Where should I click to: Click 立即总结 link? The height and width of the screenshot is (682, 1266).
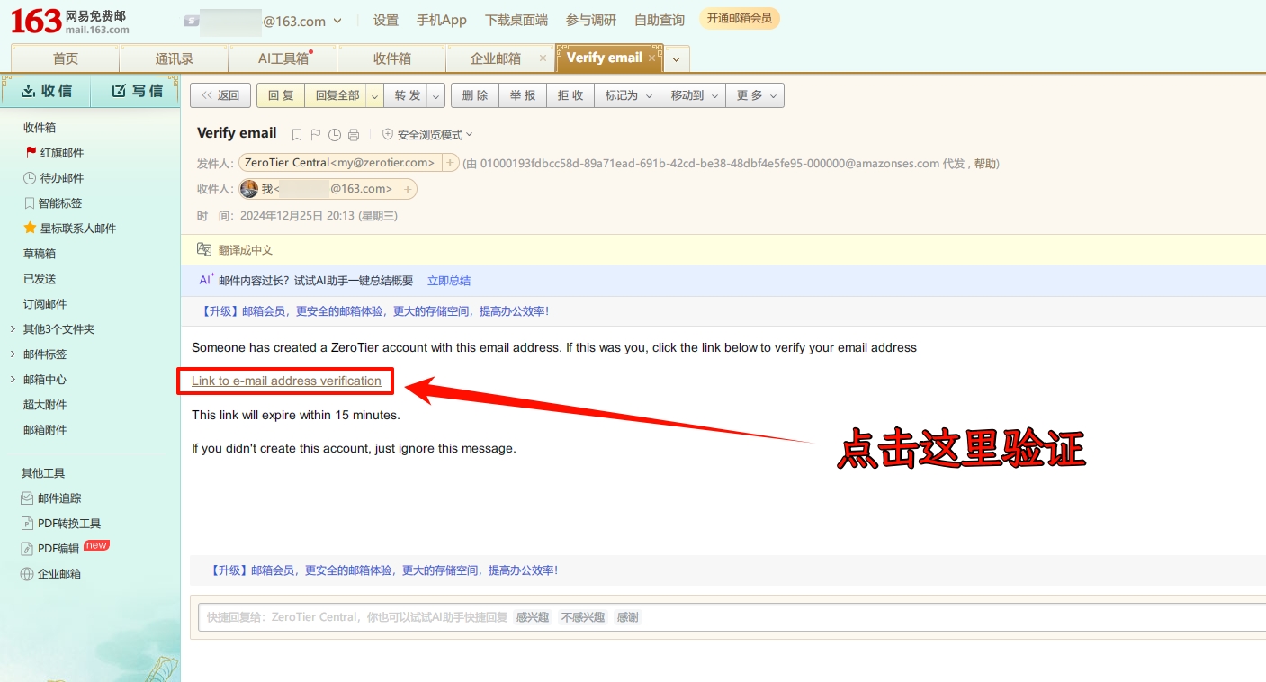[449, 281]
